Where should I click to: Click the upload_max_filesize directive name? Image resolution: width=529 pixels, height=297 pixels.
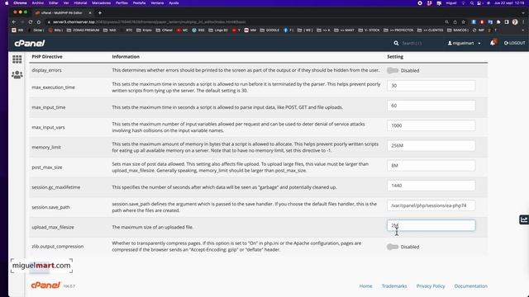(53, 227)
